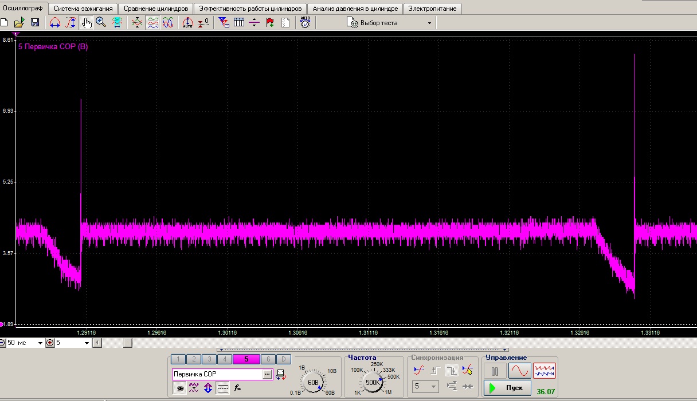The height and width of the screenshot is (401, 697).
Task: Add a bookmark with red flag icon
Action: pyautogui.click(x=270, y=23)
